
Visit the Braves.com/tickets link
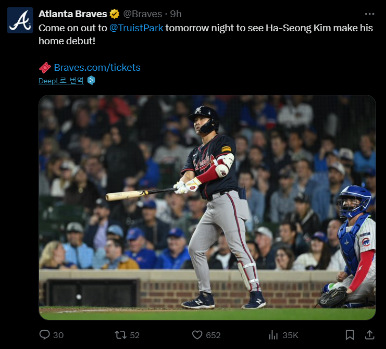pos(97,67)
